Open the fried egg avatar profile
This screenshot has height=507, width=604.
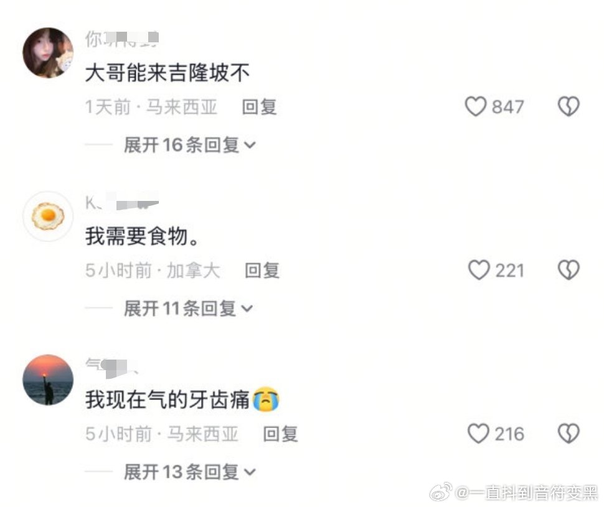point(48,216)
